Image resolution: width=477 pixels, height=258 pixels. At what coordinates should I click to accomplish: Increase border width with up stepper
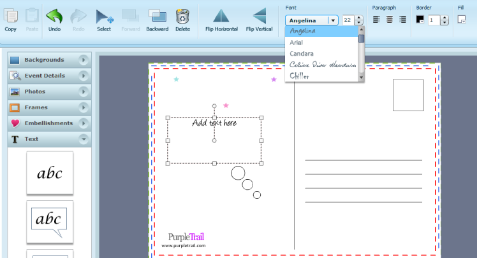(444, 18)
